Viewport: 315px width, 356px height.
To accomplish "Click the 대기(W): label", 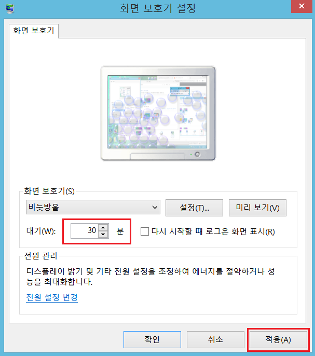I will (41, 231).
